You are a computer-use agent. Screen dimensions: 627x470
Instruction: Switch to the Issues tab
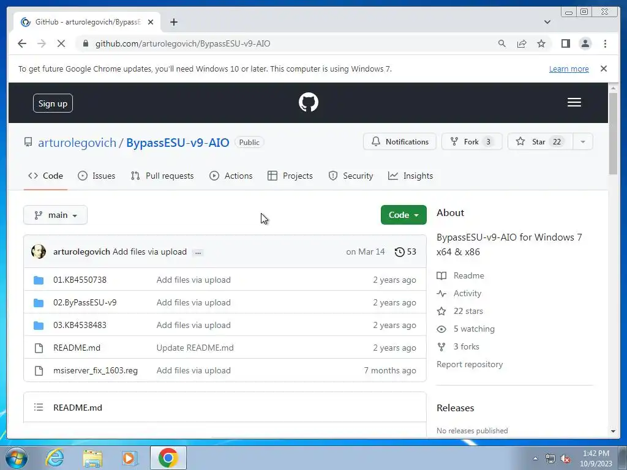[x=96, y=176]
